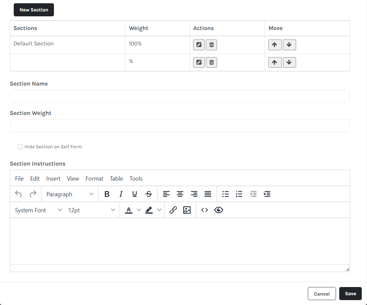Open the Table menu
The image size is (367, 305).
116,179
